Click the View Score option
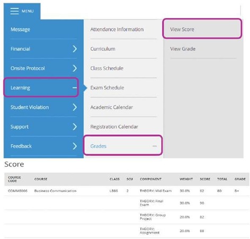This screenshot has width=250, height=239. [182, 29]
